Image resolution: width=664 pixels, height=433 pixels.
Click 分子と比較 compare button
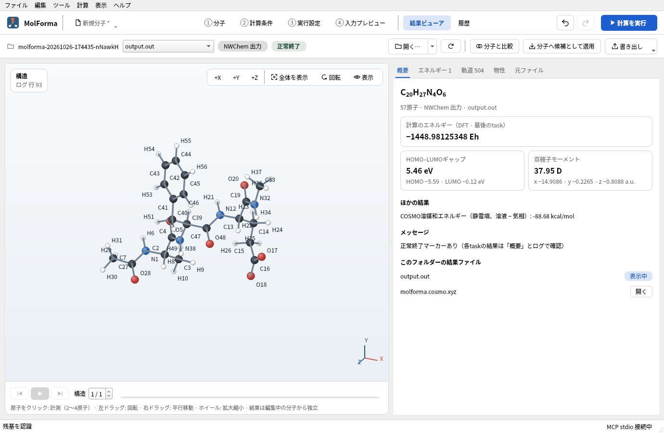495,46
